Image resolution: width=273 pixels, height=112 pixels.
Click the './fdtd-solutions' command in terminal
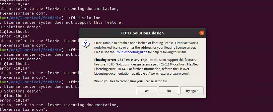(84, 18)
